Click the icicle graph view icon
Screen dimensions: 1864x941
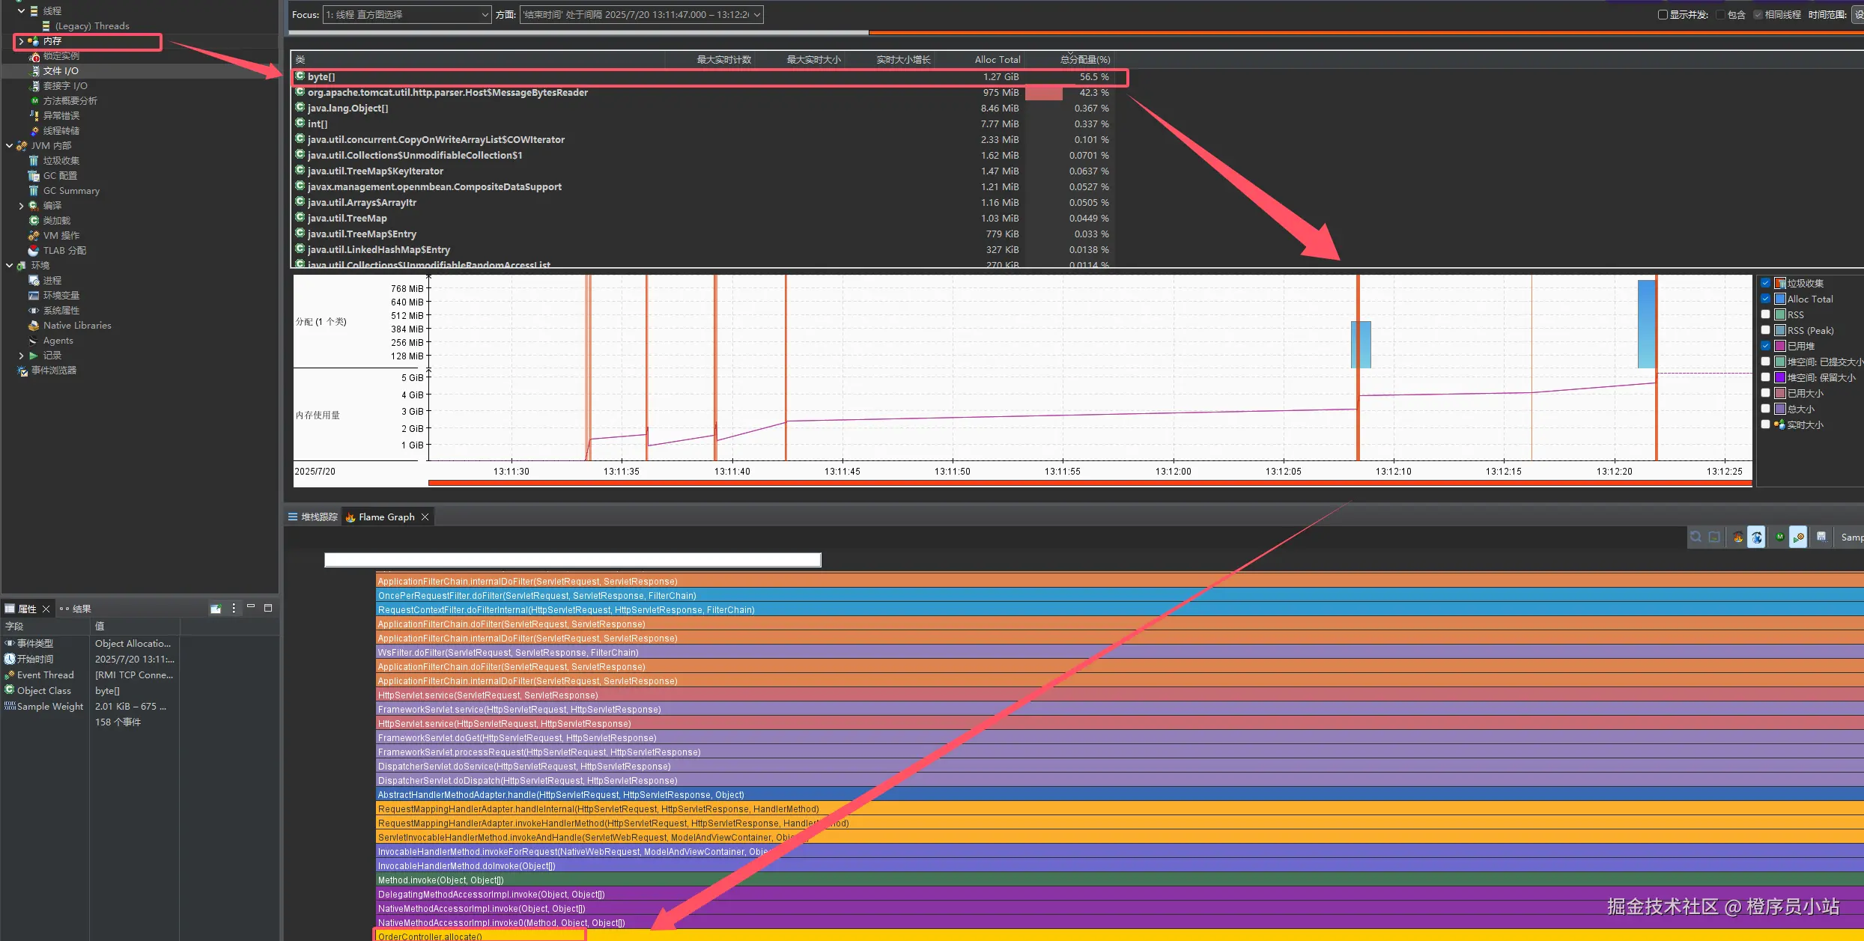(x=1756, y=538)
